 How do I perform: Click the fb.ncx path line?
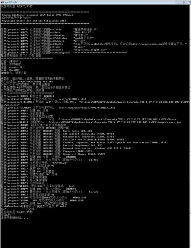click(x=88, y=119)
